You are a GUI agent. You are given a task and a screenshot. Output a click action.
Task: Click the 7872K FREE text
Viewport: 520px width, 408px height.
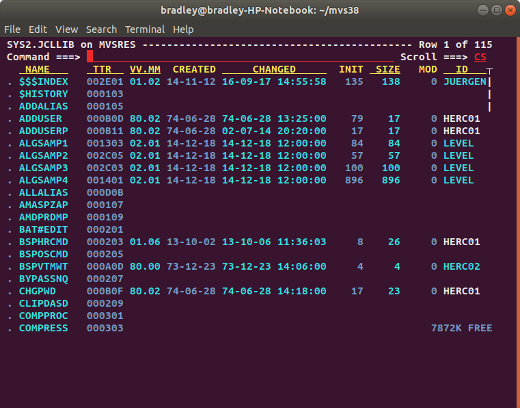coord(462,328)
